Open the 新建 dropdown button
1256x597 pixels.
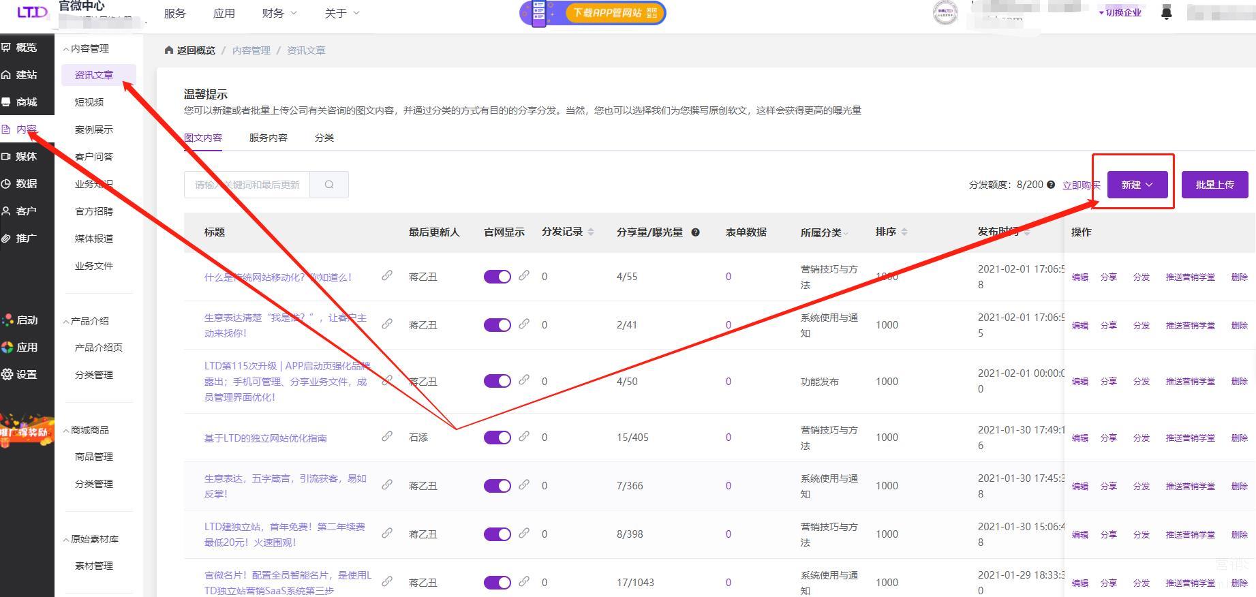[x=1137, y=185]
